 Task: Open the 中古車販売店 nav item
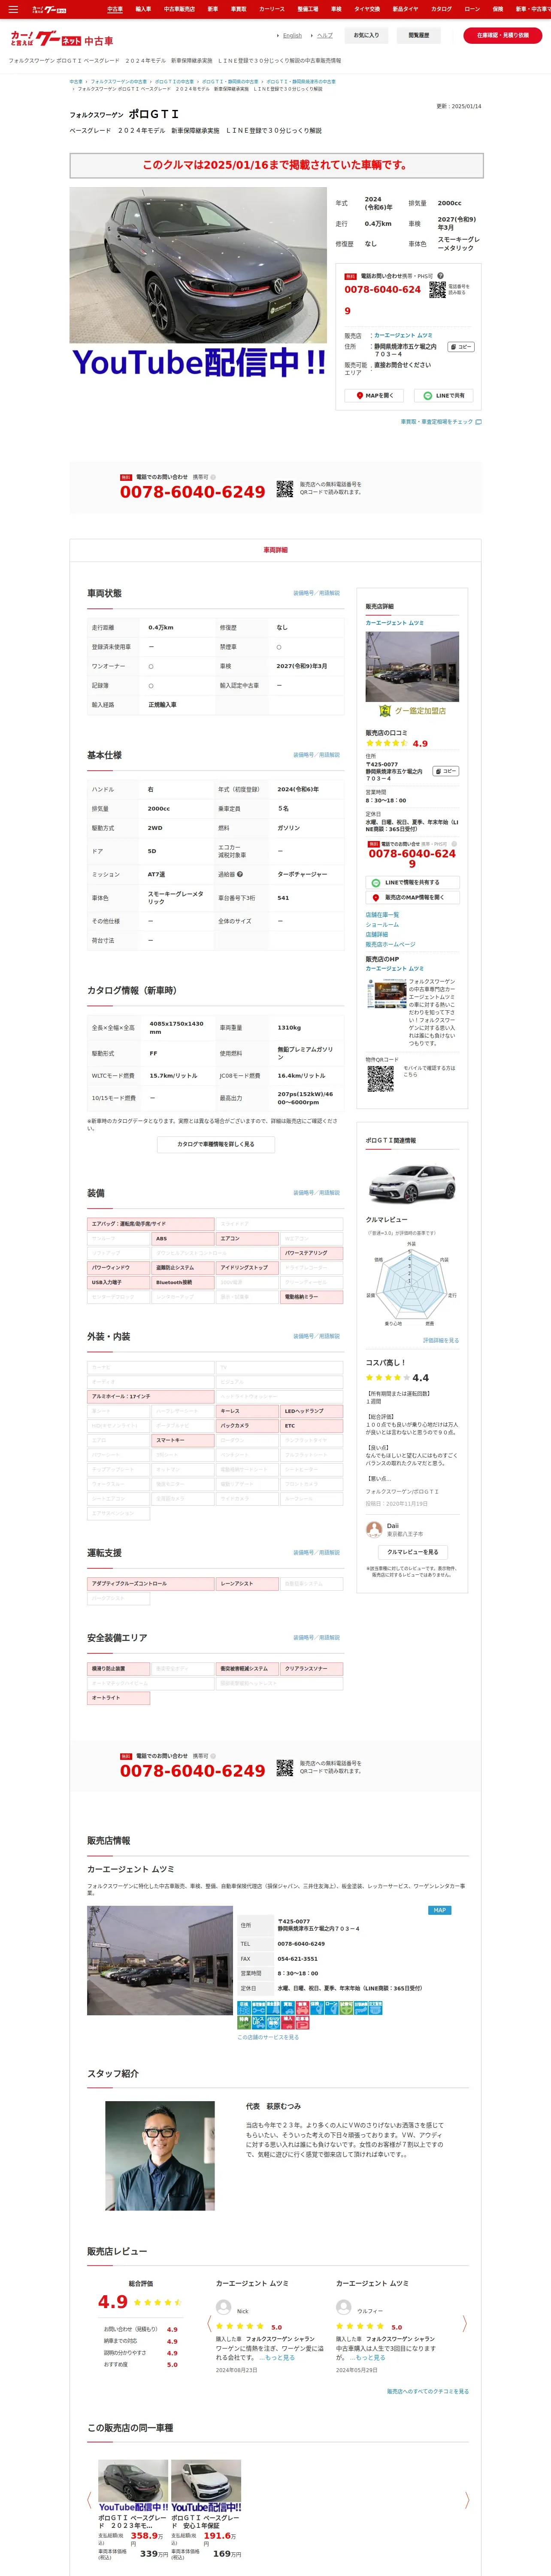(x=179, y=9)
